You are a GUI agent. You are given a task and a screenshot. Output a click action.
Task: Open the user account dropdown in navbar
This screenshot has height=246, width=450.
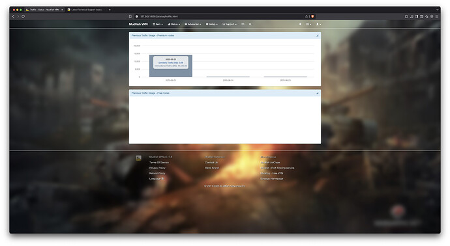(x=318, y=24)
